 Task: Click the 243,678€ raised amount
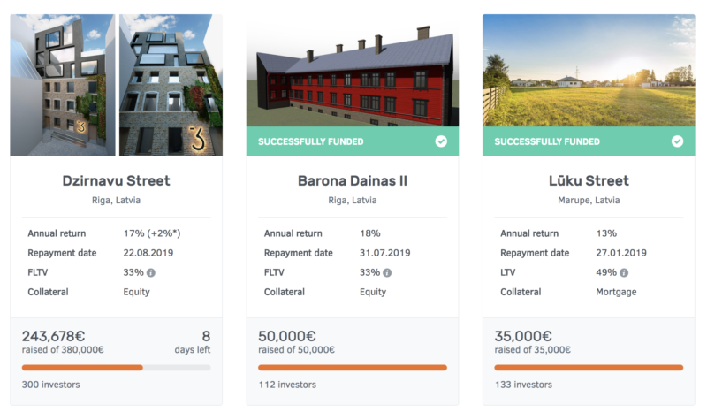[53, 336]
